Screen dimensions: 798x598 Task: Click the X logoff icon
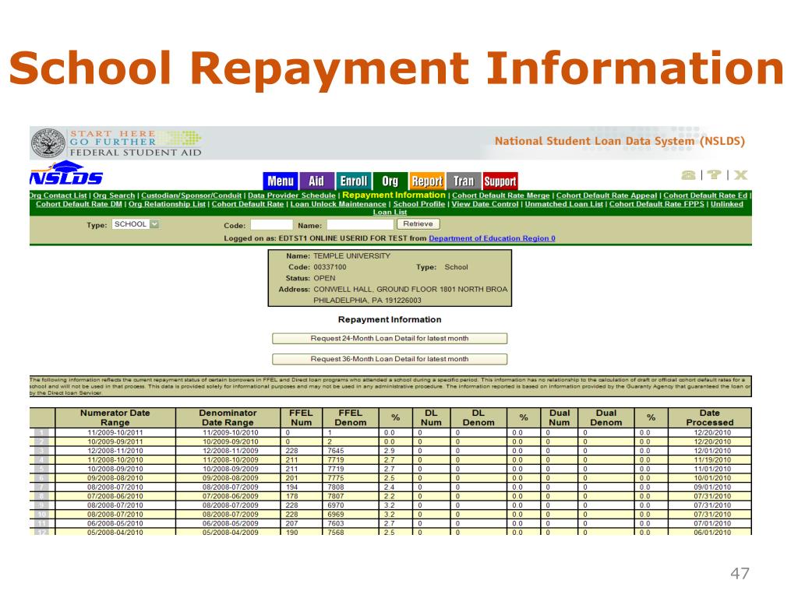click(x=740, y=175)
